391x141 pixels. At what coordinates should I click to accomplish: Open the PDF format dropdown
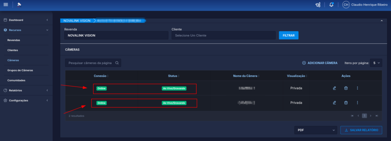316,130
